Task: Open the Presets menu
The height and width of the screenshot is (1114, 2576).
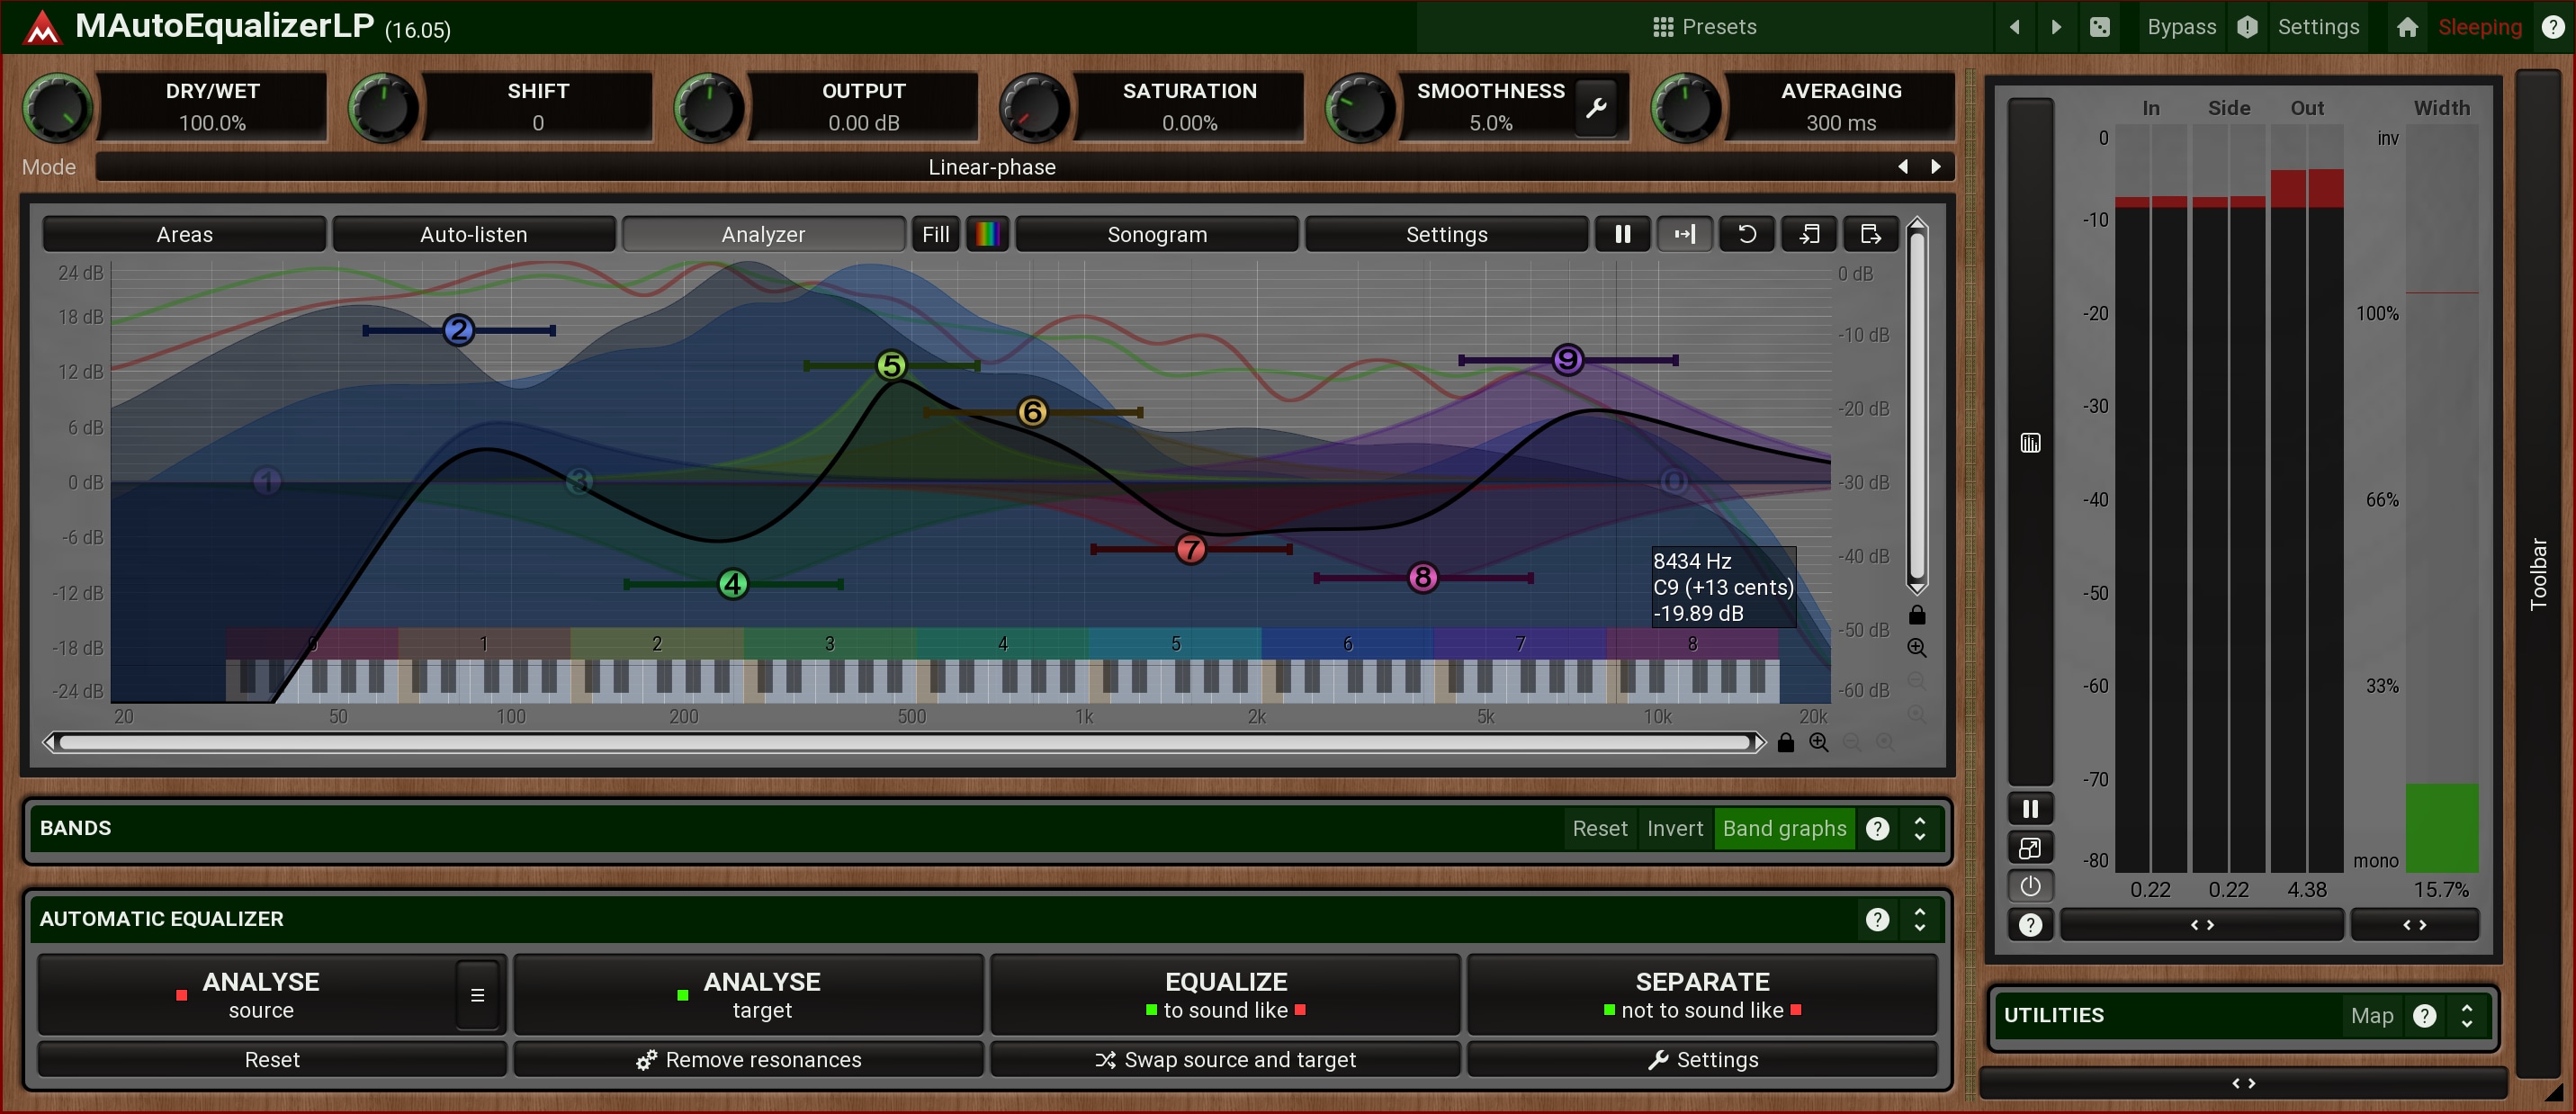Action: (1704, 27)
